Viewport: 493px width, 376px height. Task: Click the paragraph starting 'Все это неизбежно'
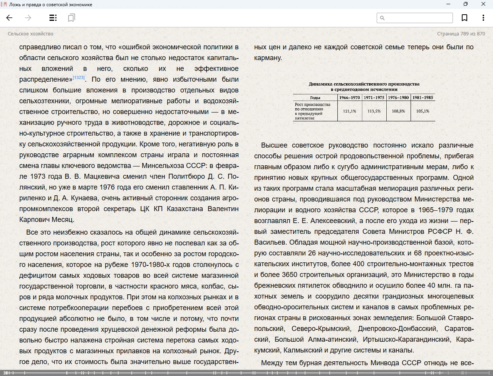click(129, 297)
